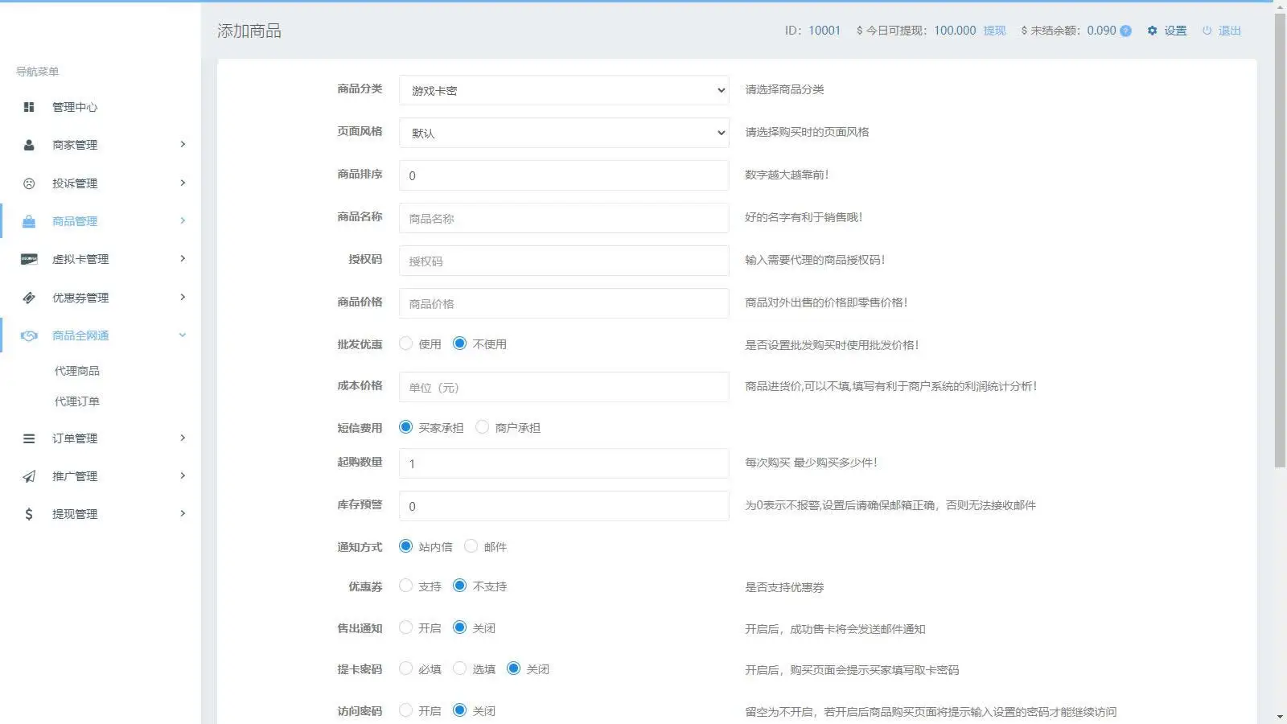Enable 使用 for 批发优惠

[406, 343]
